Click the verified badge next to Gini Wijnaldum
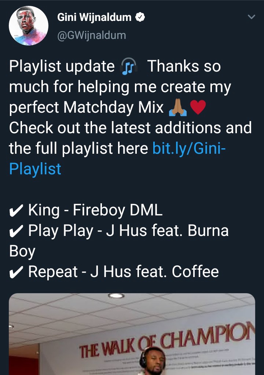Image resolution: width=264 pixels, height=375 pixels. point(140,17)
